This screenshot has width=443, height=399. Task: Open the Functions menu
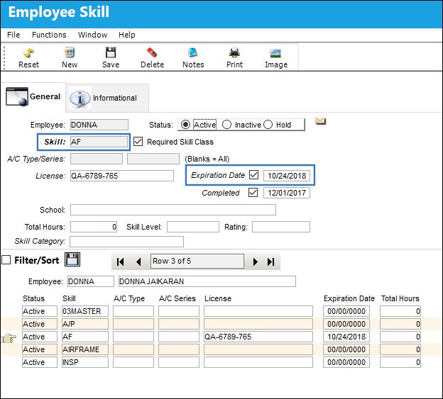tap(49, 35)
